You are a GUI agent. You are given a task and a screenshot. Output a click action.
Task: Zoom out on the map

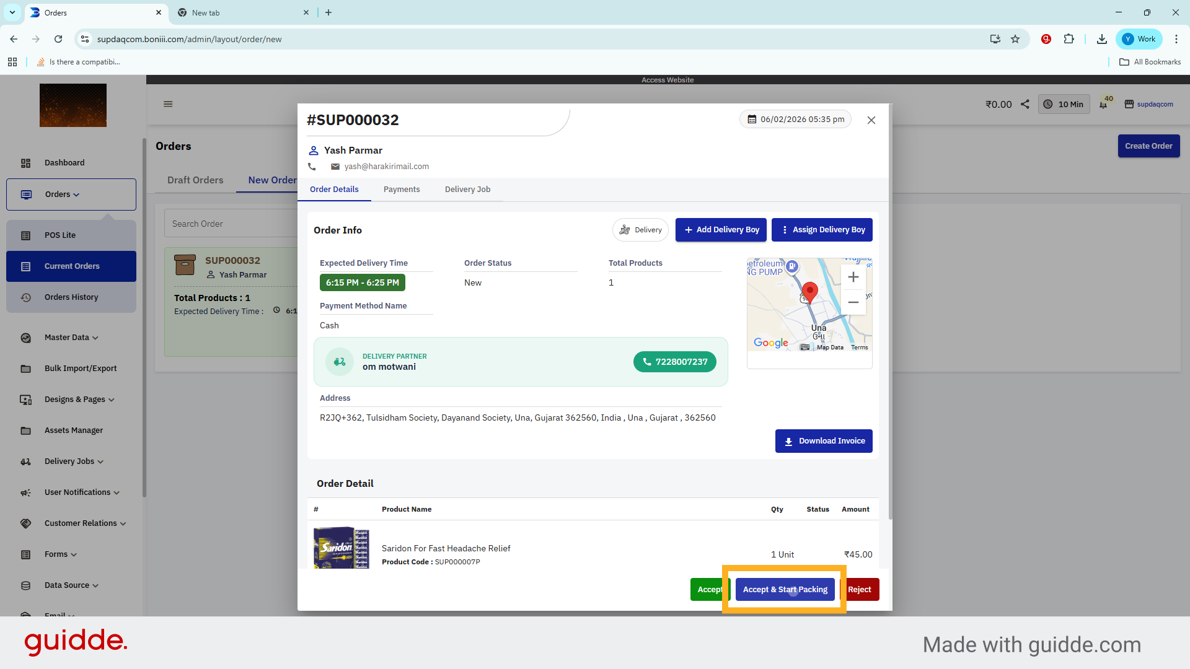(853, 302)
